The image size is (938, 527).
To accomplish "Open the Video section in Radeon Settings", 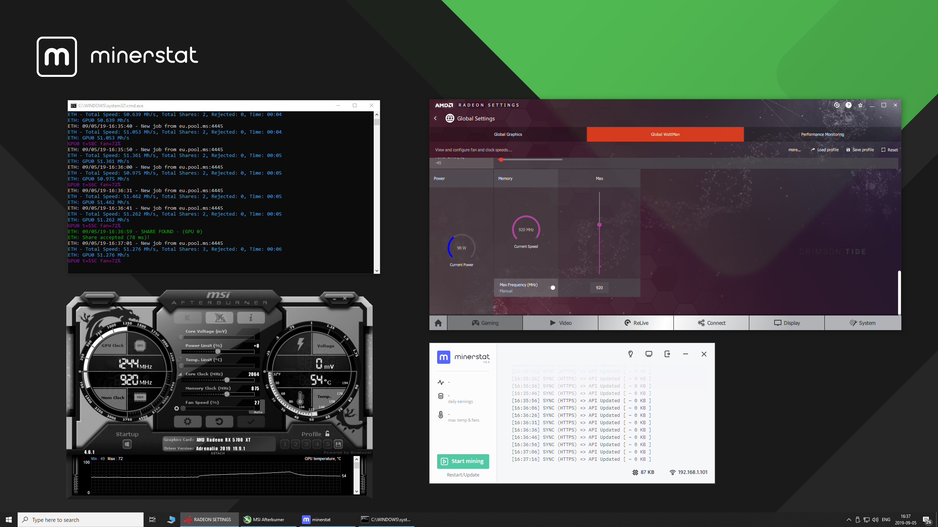I will point(561,323).
